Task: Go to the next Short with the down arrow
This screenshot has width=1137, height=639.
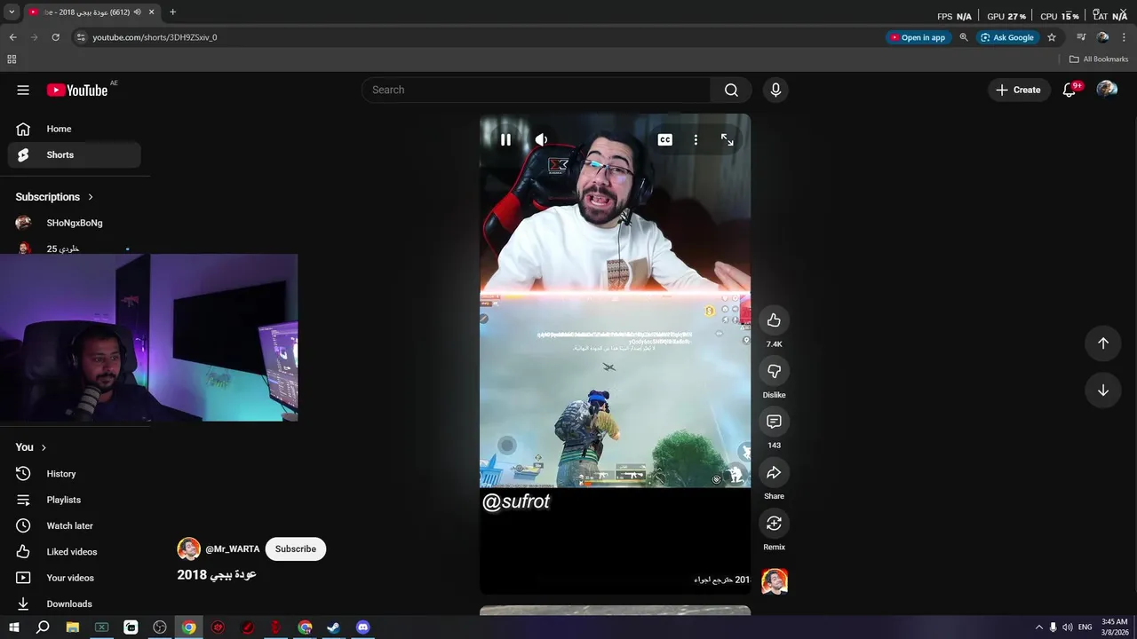Action: 1102,390
